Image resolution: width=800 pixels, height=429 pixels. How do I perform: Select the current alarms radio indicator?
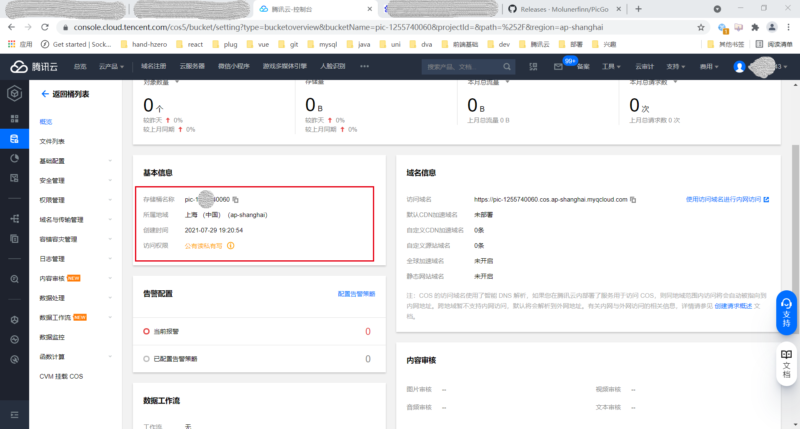tap(146, 332)
